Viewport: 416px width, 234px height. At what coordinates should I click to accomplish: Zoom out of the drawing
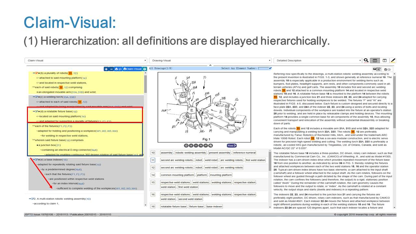[x=196, y=146]
